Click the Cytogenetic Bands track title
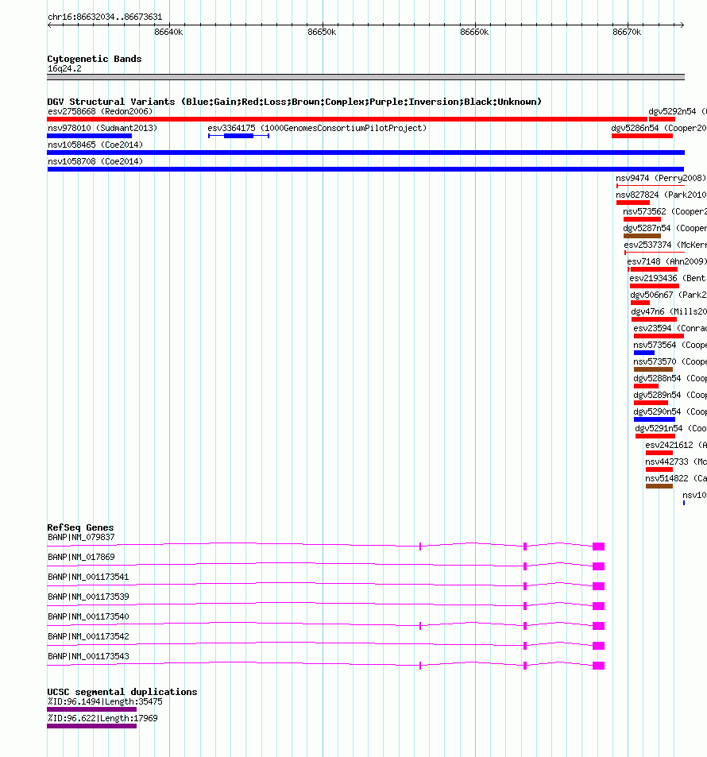Viewport: 707px width, 757px height. [95, 59]
